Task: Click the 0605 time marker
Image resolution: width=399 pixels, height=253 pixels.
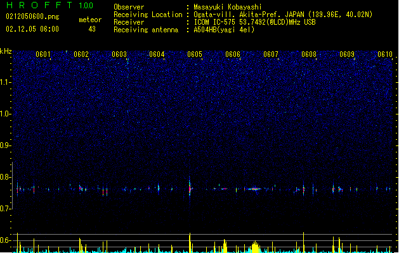Action: click(x=195, y=54)
